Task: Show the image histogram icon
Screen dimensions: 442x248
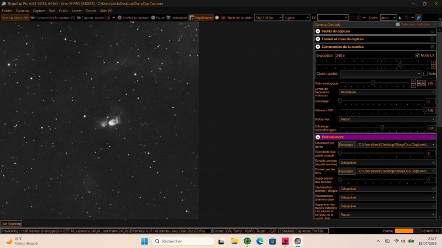Action: (x=400, y=18)
